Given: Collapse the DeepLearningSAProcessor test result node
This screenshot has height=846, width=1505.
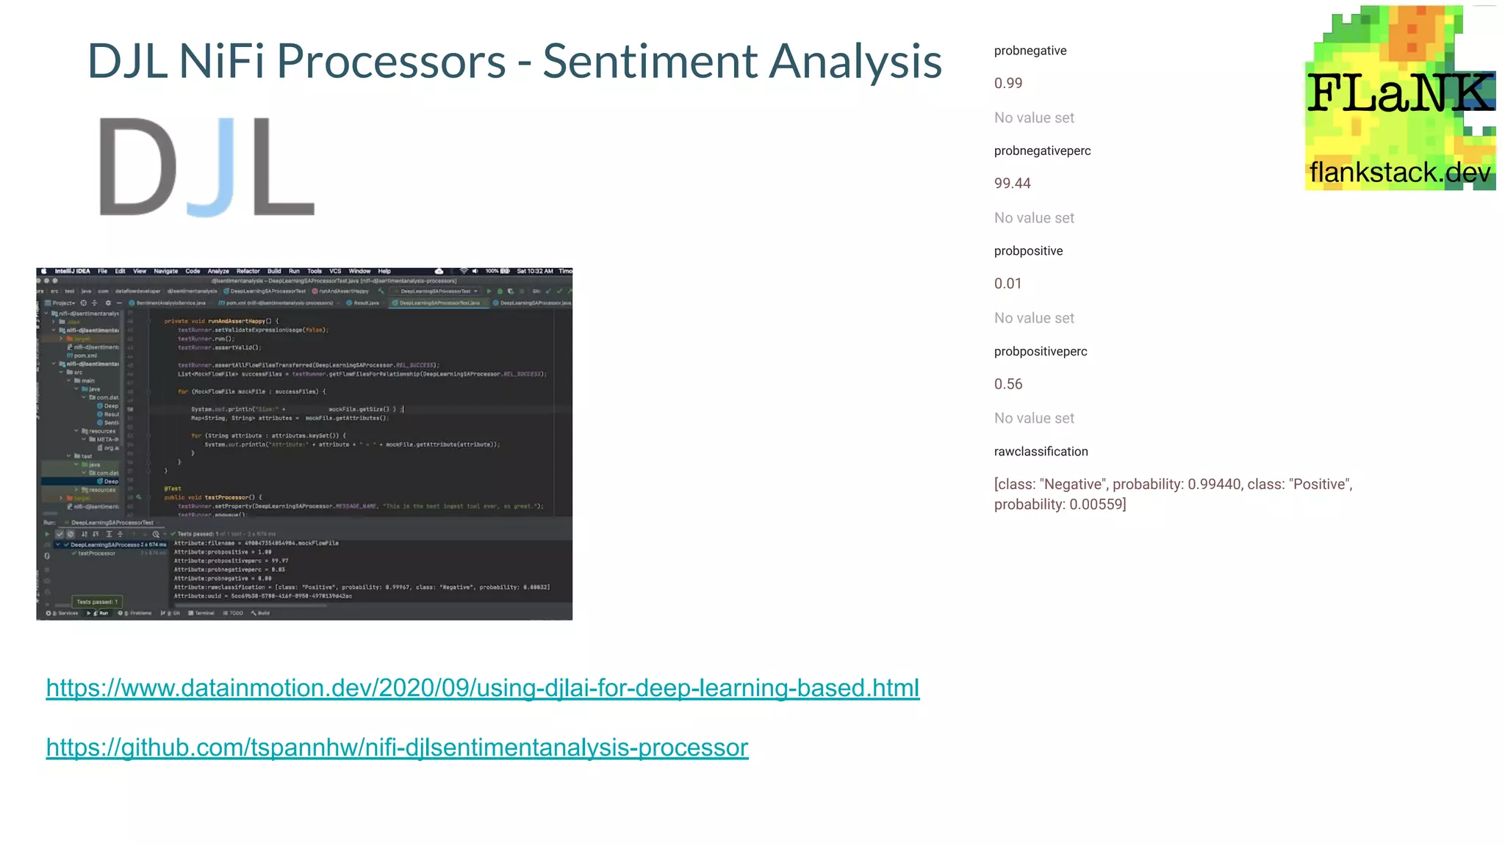Looking at the screenshot, I should click(58, 545).
